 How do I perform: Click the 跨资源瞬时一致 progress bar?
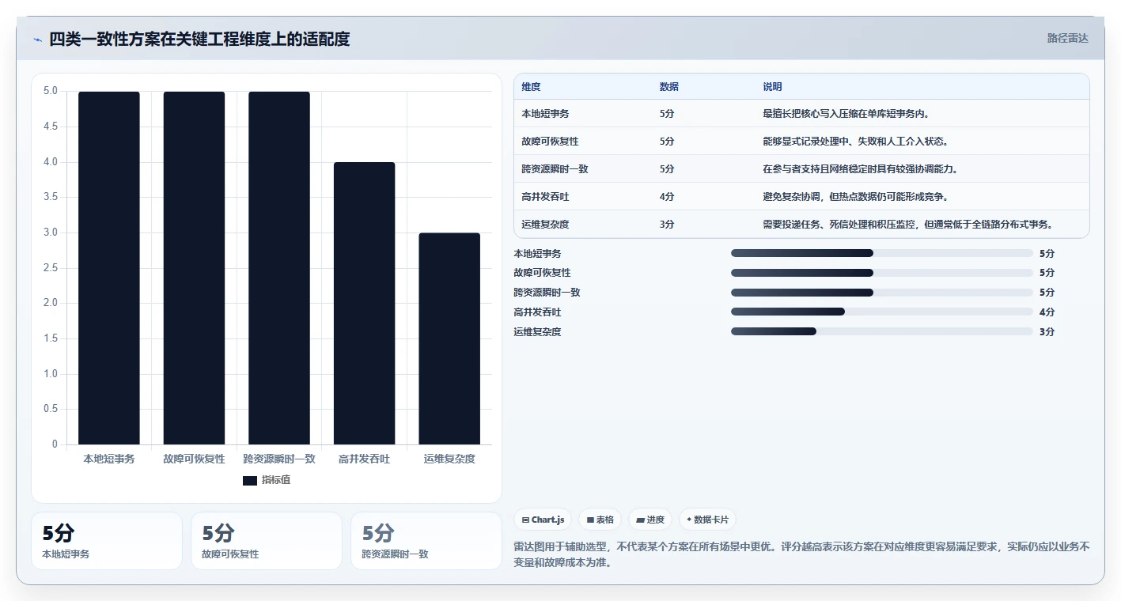pos(882,293)
